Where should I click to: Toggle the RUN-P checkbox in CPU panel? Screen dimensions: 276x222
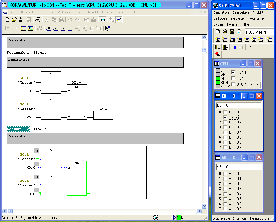coord(233,72)
